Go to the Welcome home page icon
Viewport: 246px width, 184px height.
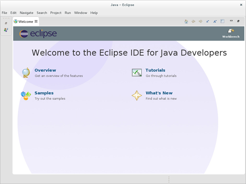click(186, 21)
